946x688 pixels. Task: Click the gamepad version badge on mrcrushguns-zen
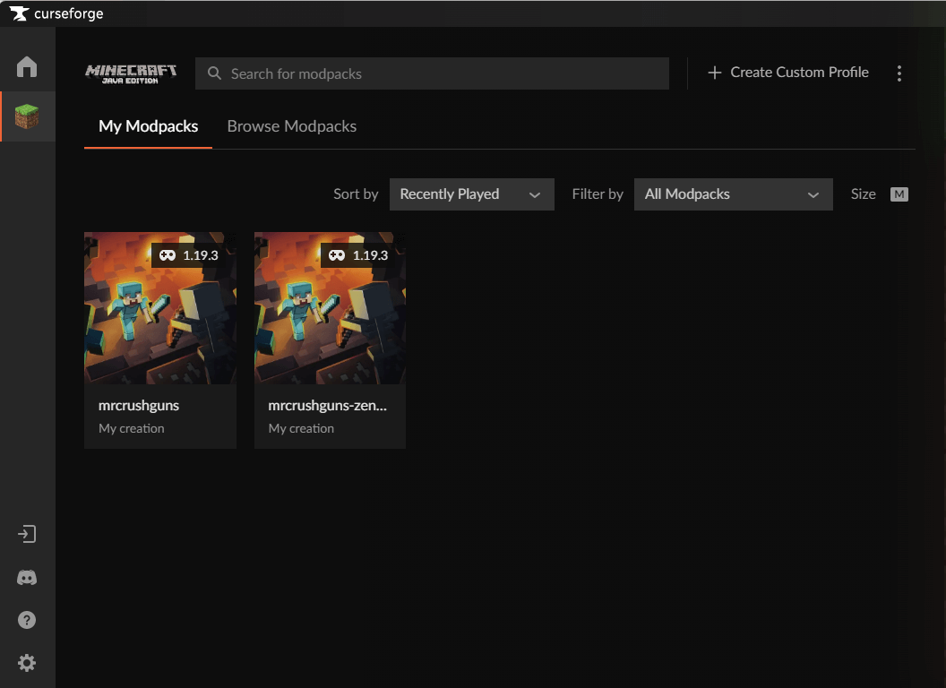358,255
